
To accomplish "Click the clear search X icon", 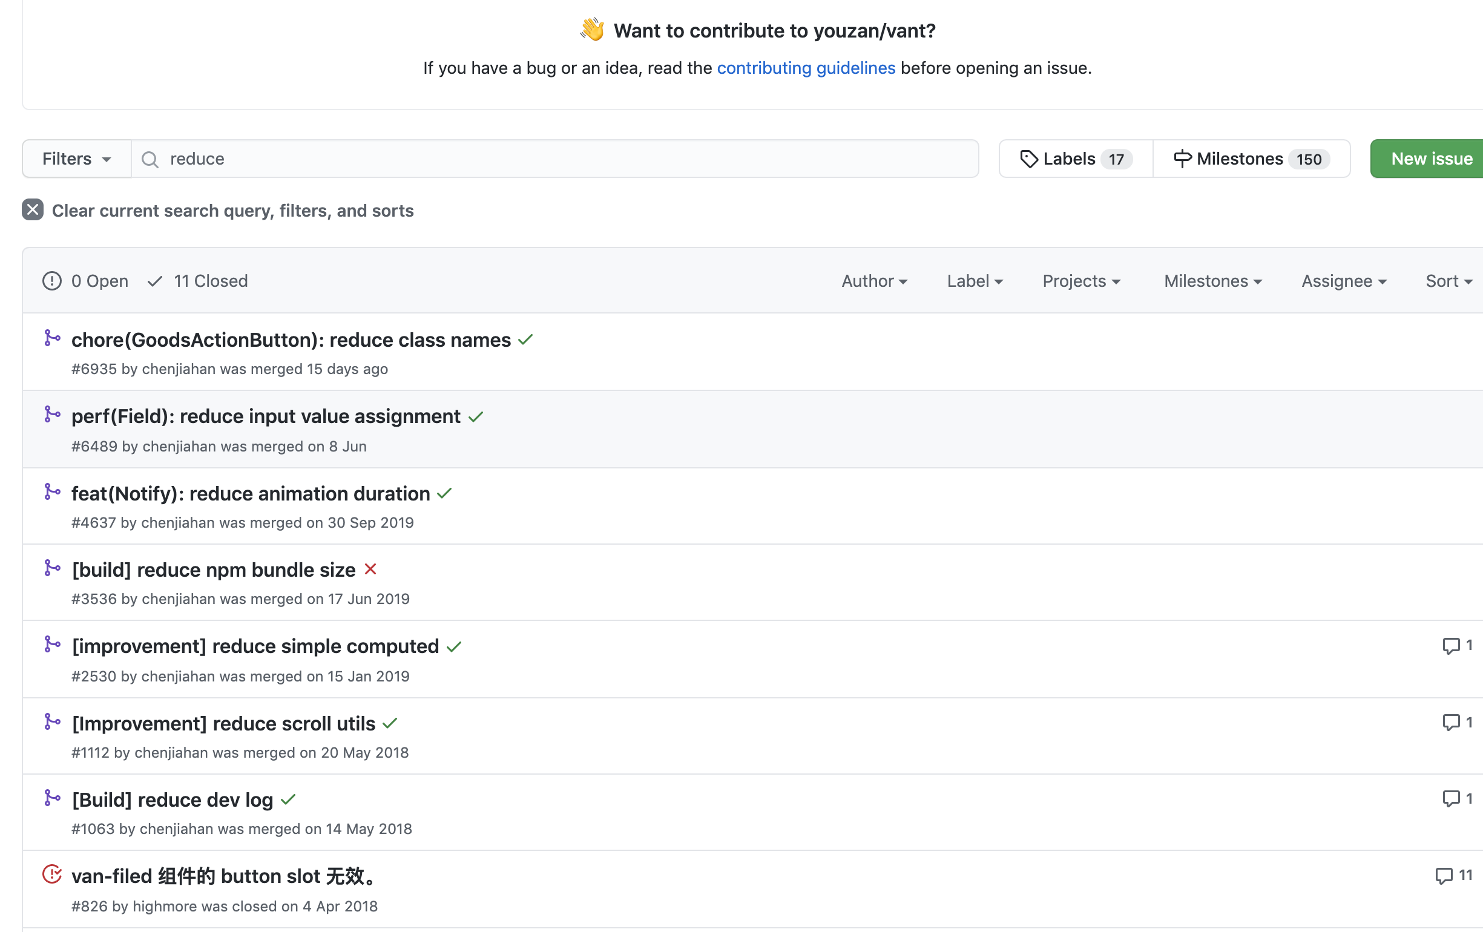I will click(33, 210).
